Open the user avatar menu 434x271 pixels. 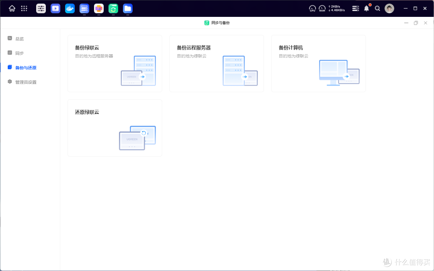pos(389,8)
